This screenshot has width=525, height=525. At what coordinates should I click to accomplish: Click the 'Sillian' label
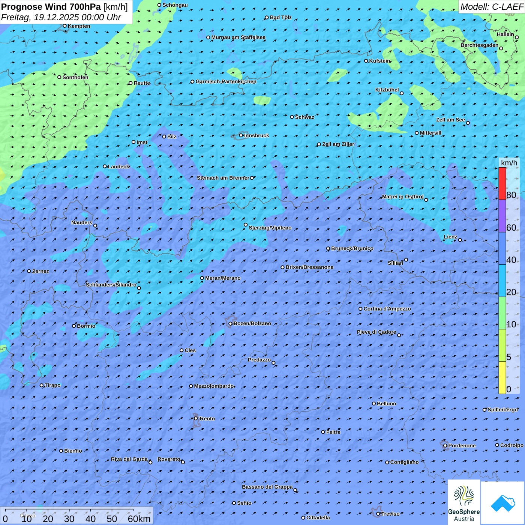pos(395,263)
